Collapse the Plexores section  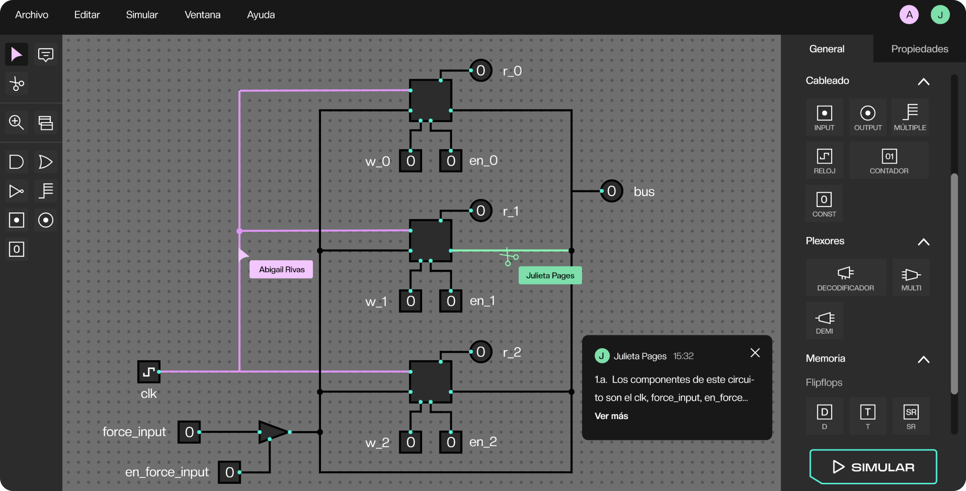pyautogui.click(x=923, y=241)
